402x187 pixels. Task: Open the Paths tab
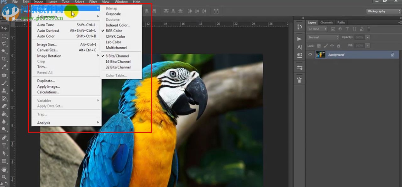click(341, 23)
